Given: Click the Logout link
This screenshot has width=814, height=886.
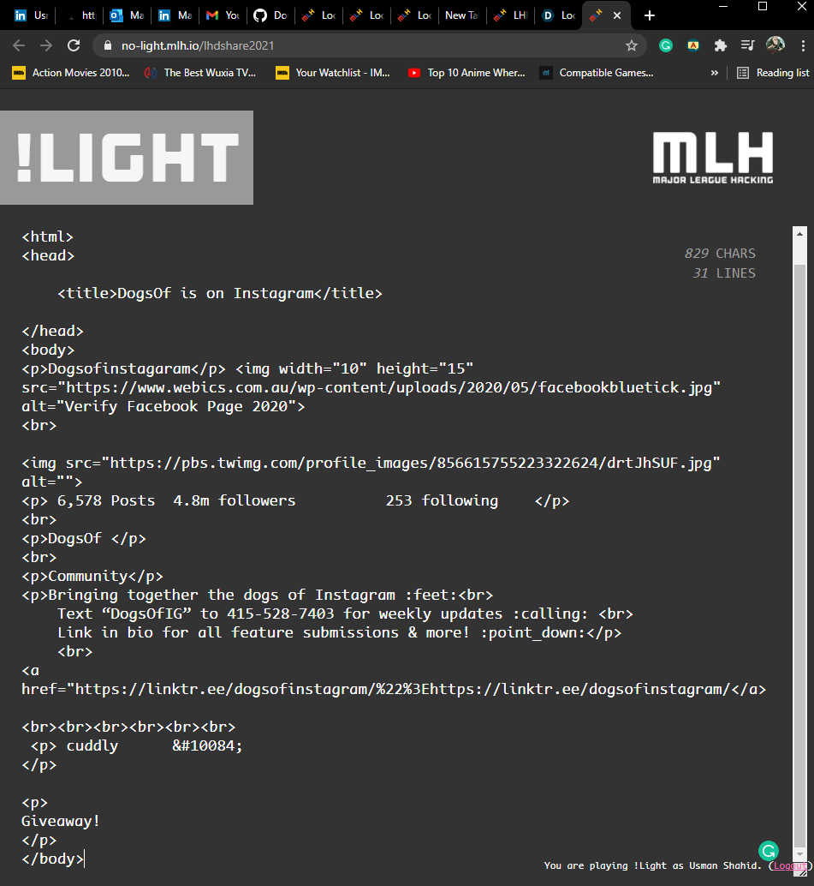Looking at the screenshot, I should click(x=790, y=865).
